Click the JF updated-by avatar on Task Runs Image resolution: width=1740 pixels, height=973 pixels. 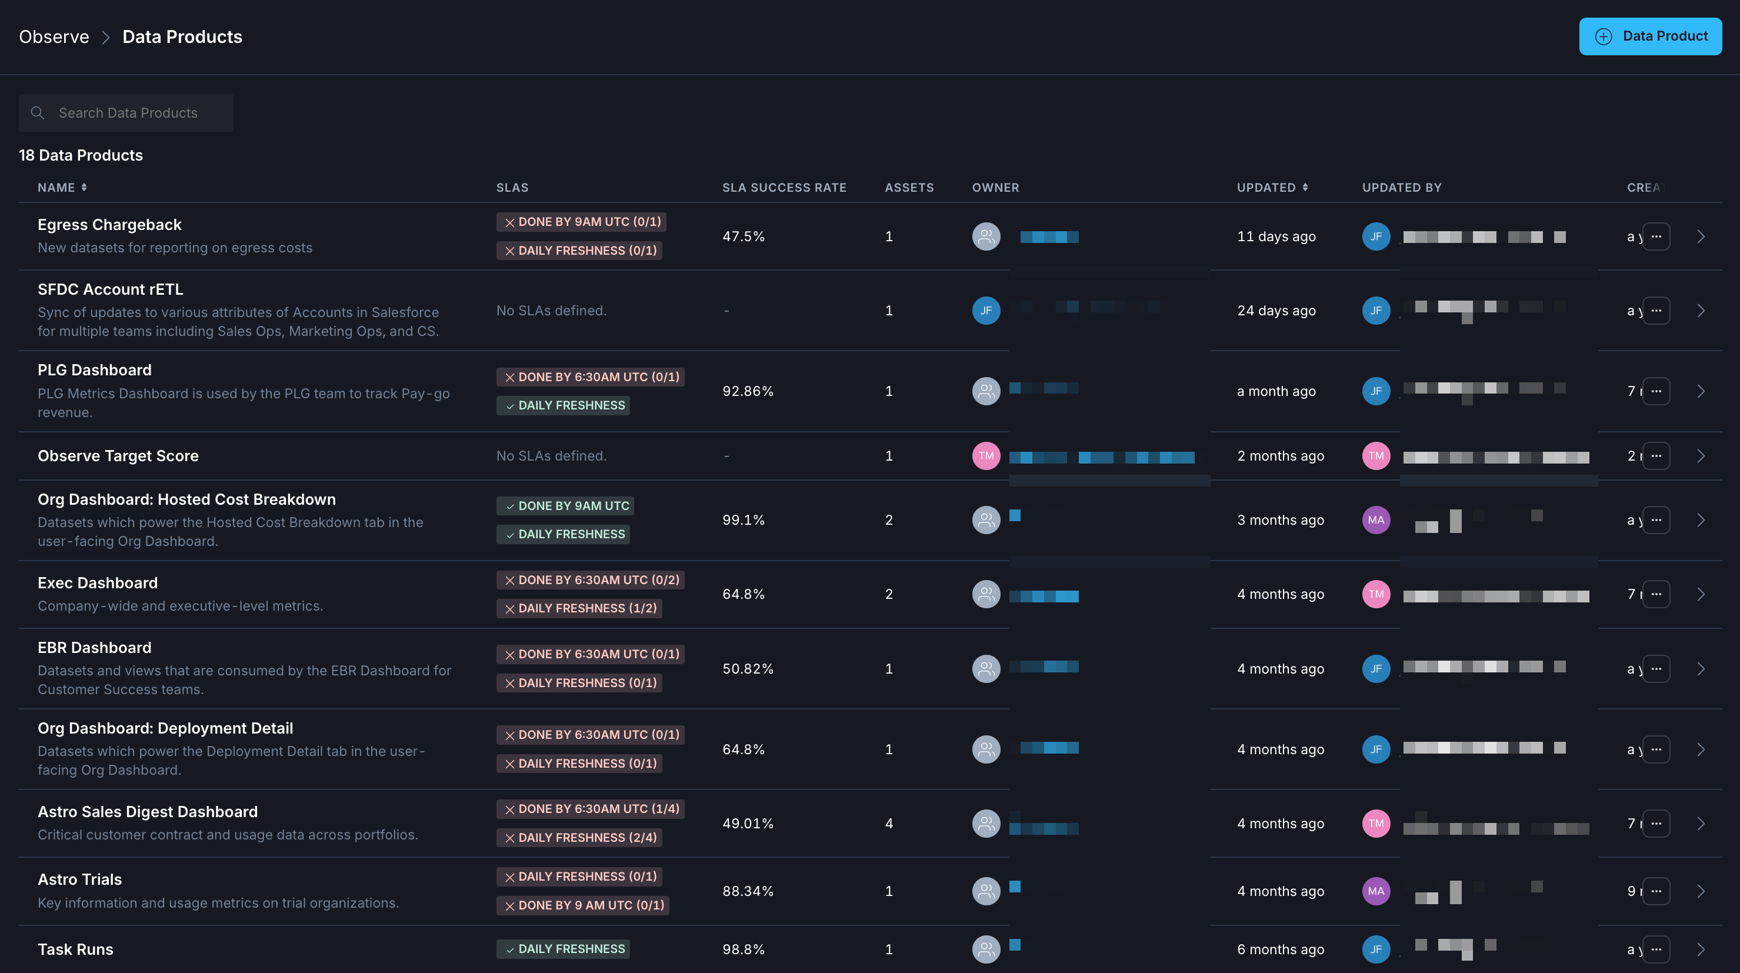pos(1376,949)
